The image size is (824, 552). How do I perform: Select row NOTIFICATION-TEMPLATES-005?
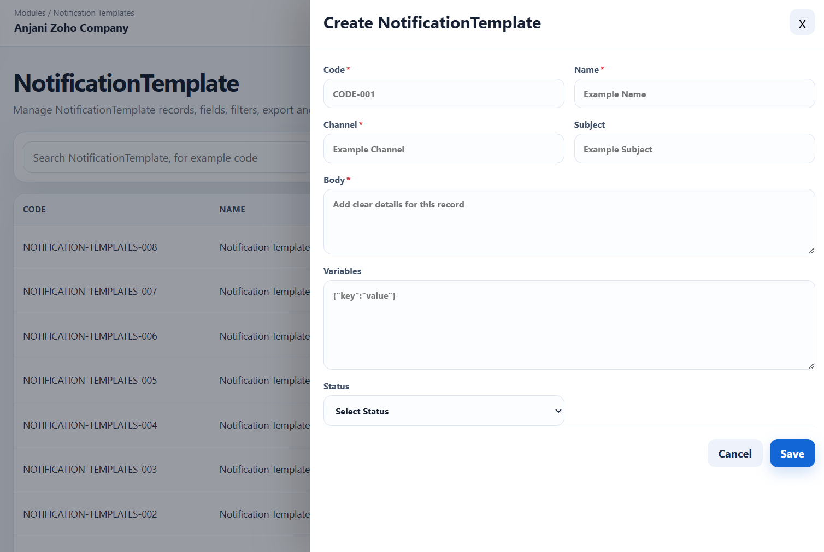coord(162,381)
